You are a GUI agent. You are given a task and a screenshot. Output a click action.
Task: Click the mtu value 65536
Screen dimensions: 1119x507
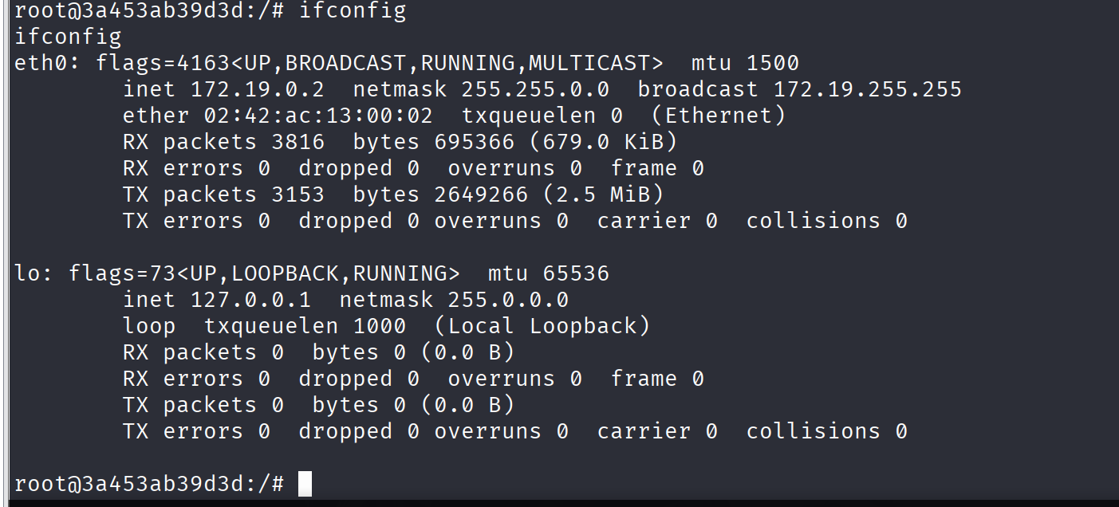[576, 273]
